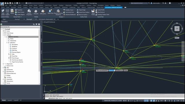Click the Plot printer icon in quick access
Image resolution: width=185 pixels, height=104 pixels.
(17, 3)
